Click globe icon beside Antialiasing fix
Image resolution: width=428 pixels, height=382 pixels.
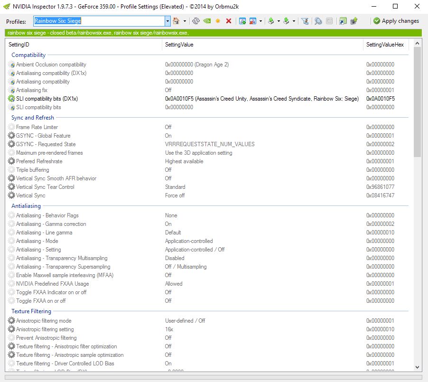12,90
